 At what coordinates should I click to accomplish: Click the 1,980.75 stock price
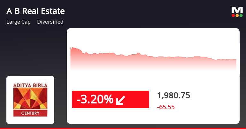[x=173, y=95]
